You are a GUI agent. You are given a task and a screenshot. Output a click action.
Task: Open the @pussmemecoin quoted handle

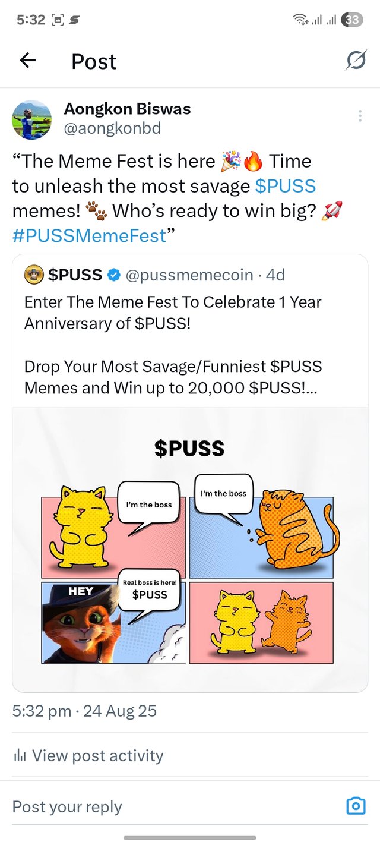[189, 275]
